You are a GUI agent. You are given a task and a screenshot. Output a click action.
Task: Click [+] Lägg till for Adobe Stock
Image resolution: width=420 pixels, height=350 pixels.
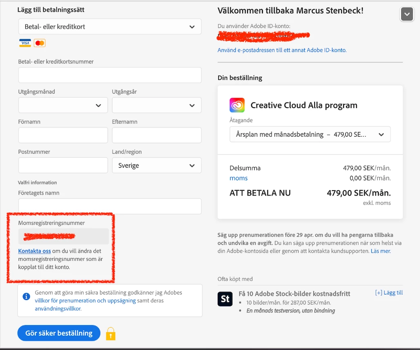(x=389, y=293)
